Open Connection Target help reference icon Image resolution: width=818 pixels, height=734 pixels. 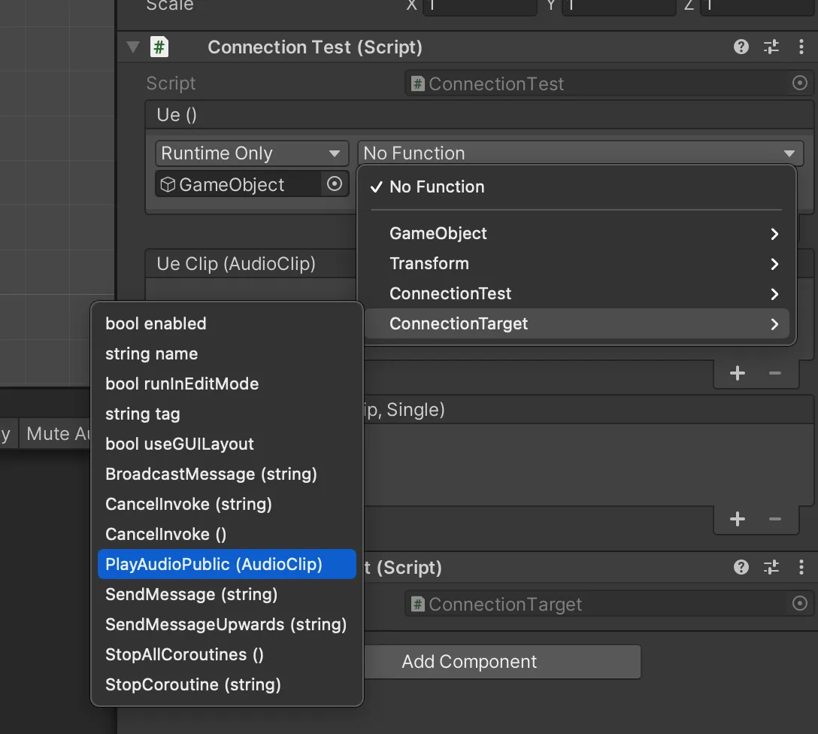pos(741,568)
